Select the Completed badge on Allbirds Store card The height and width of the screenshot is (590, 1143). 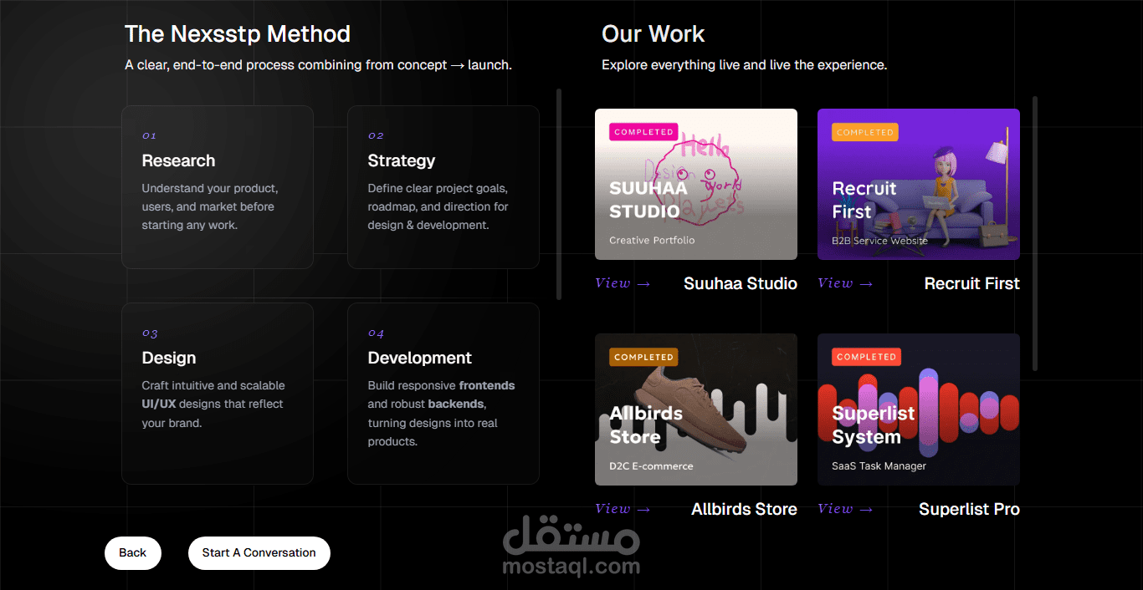click(643, 357)
